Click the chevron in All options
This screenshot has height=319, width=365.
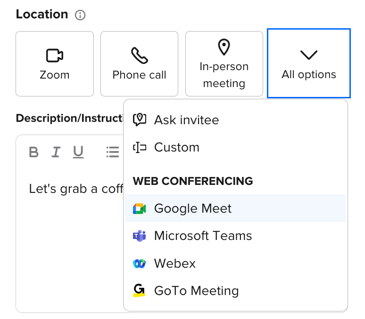309,55
